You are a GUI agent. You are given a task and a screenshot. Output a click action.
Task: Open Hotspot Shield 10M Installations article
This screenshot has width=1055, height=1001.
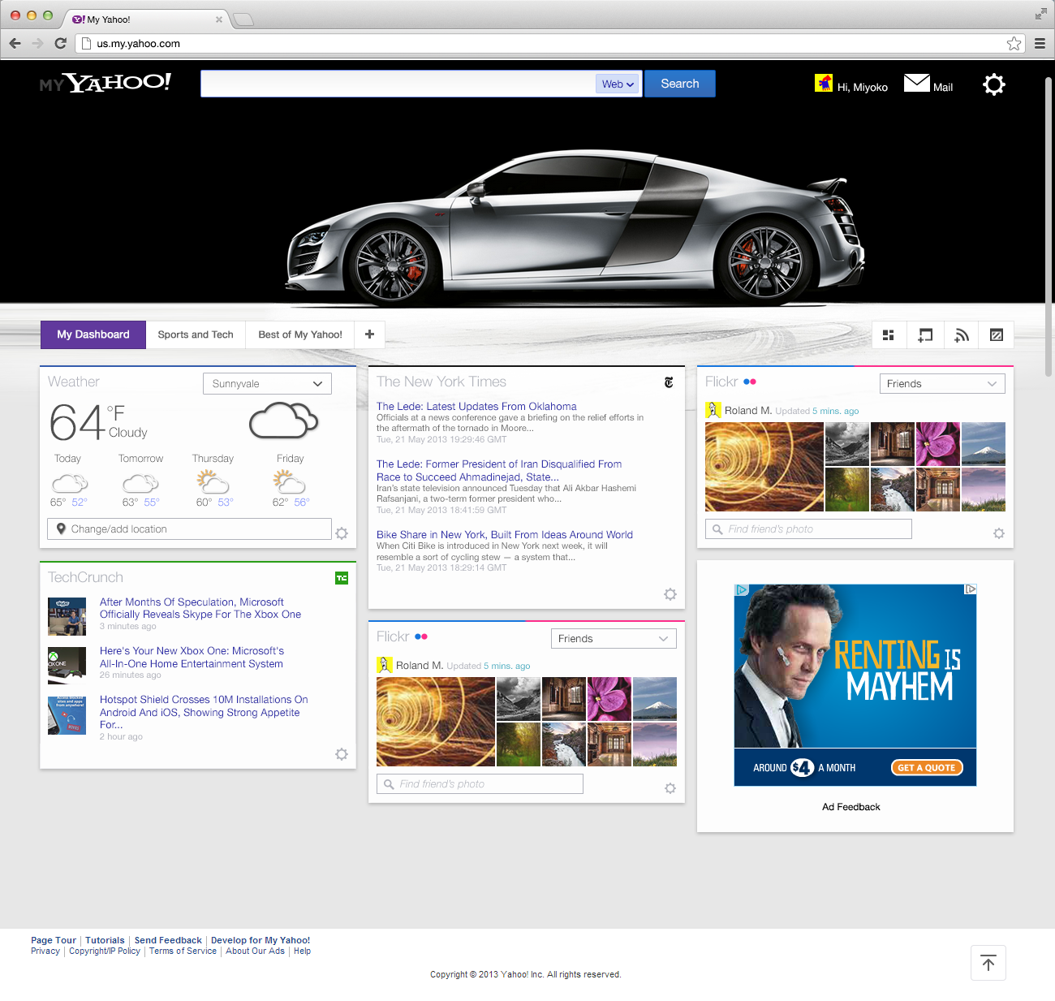coord(204,712)
